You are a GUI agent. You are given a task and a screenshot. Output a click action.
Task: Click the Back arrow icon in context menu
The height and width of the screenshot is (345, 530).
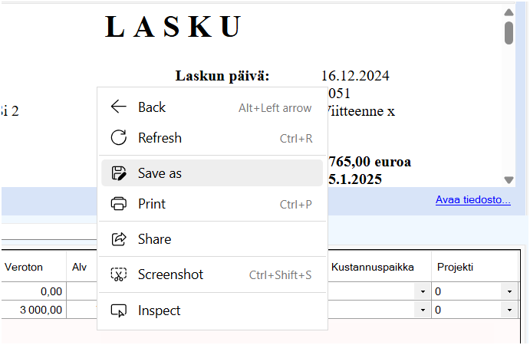[x=118, y=107]
